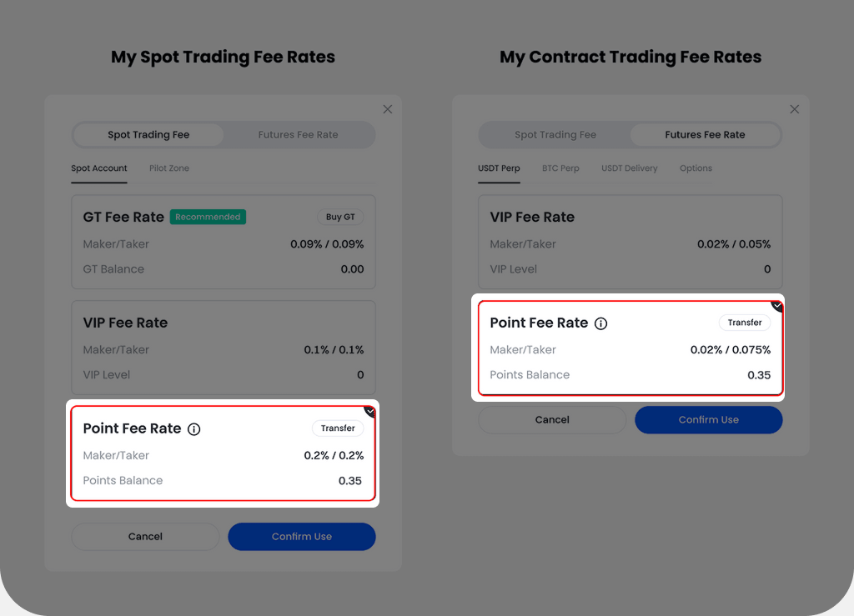
Task: Click checkmark badge on contract Point Fee card
Action: [776, 305]
